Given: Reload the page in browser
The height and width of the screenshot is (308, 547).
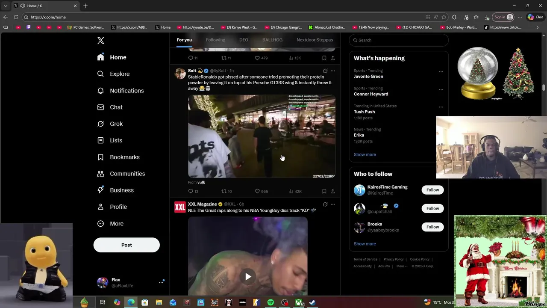Looking at the screenshot, I should coord(16,17).
